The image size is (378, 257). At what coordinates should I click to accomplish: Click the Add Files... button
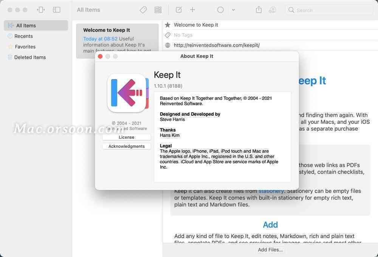pos(270,250)
